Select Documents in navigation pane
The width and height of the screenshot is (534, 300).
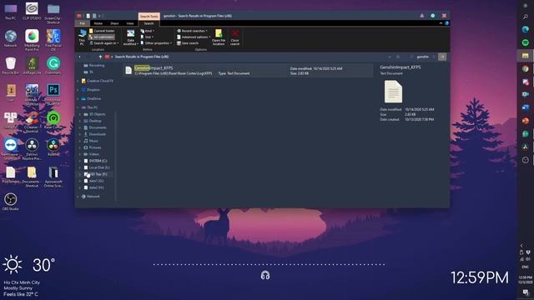click(95, 127)
